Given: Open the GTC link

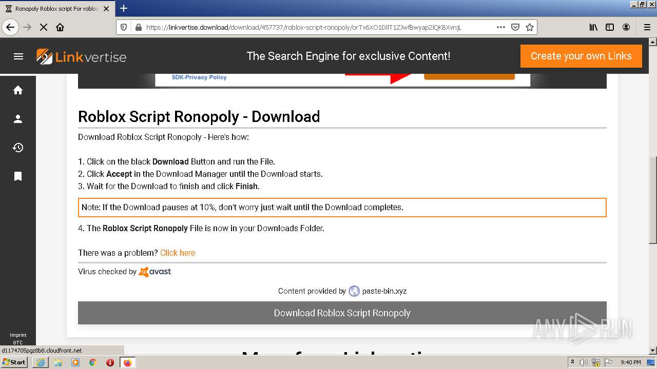Looking at the screenshot, I should pyautogui.click(x=18, y=342).
